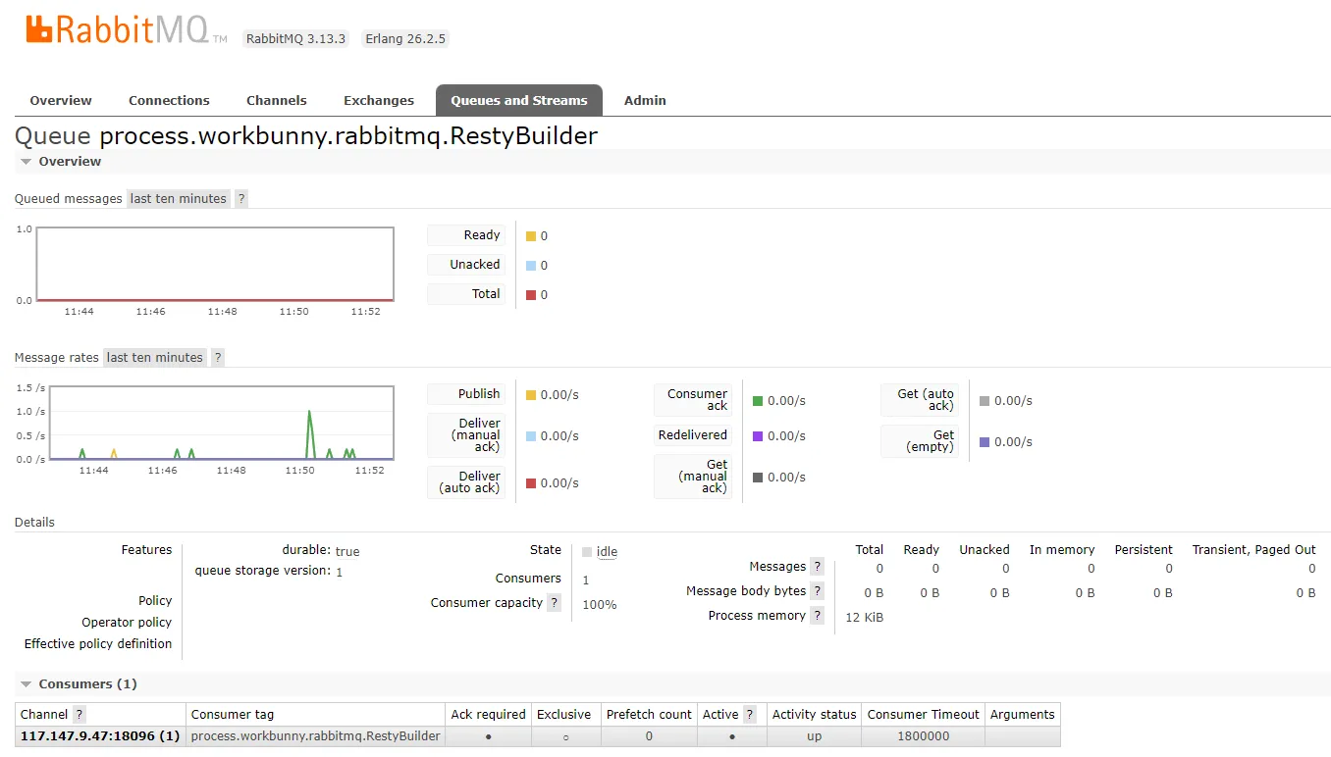Open Consumer capacity help icon

(x=554, y=603)
